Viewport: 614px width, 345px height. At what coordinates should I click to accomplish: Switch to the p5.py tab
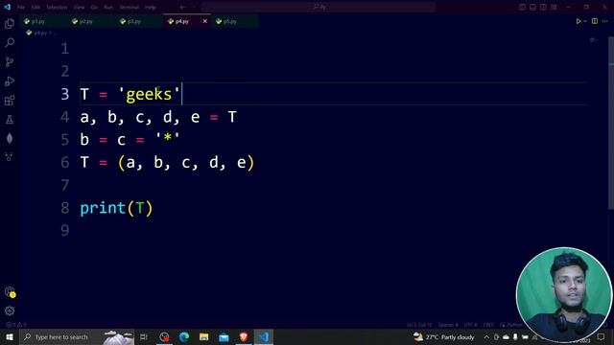click(x=236, y=21)
